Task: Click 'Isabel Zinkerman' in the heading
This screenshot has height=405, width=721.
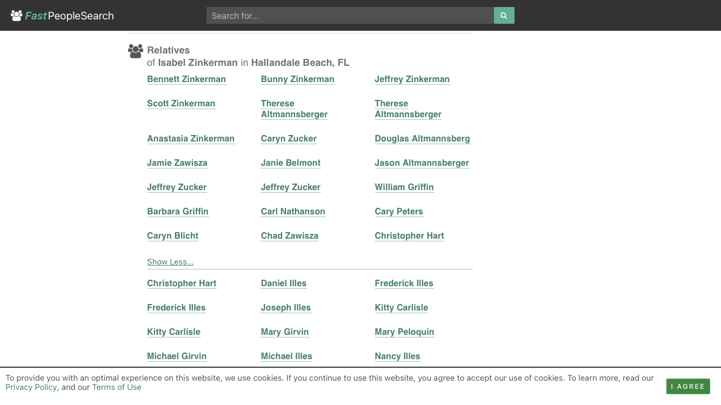Action: (x=198, y=63)
